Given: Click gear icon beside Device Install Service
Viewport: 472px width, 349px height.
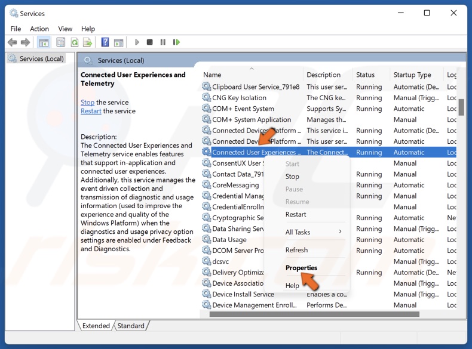Looking at the screenshot, I should 207,294.
